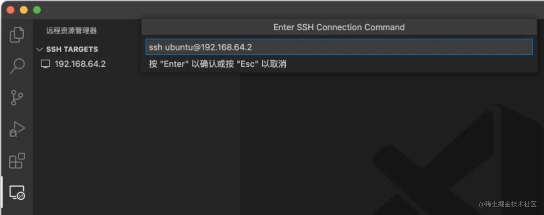The width and height of the screenshot is (544, 215).
Task: Select the Remote Explorer activity icon
Action: click(17, 192)
